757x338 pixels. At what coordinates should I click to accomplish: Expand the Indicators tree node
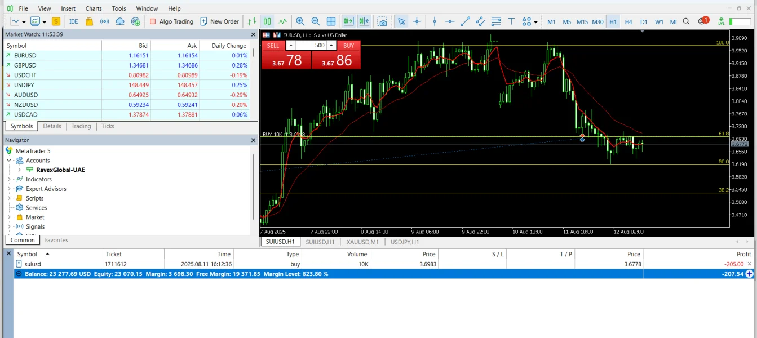(x=9, y=179)
